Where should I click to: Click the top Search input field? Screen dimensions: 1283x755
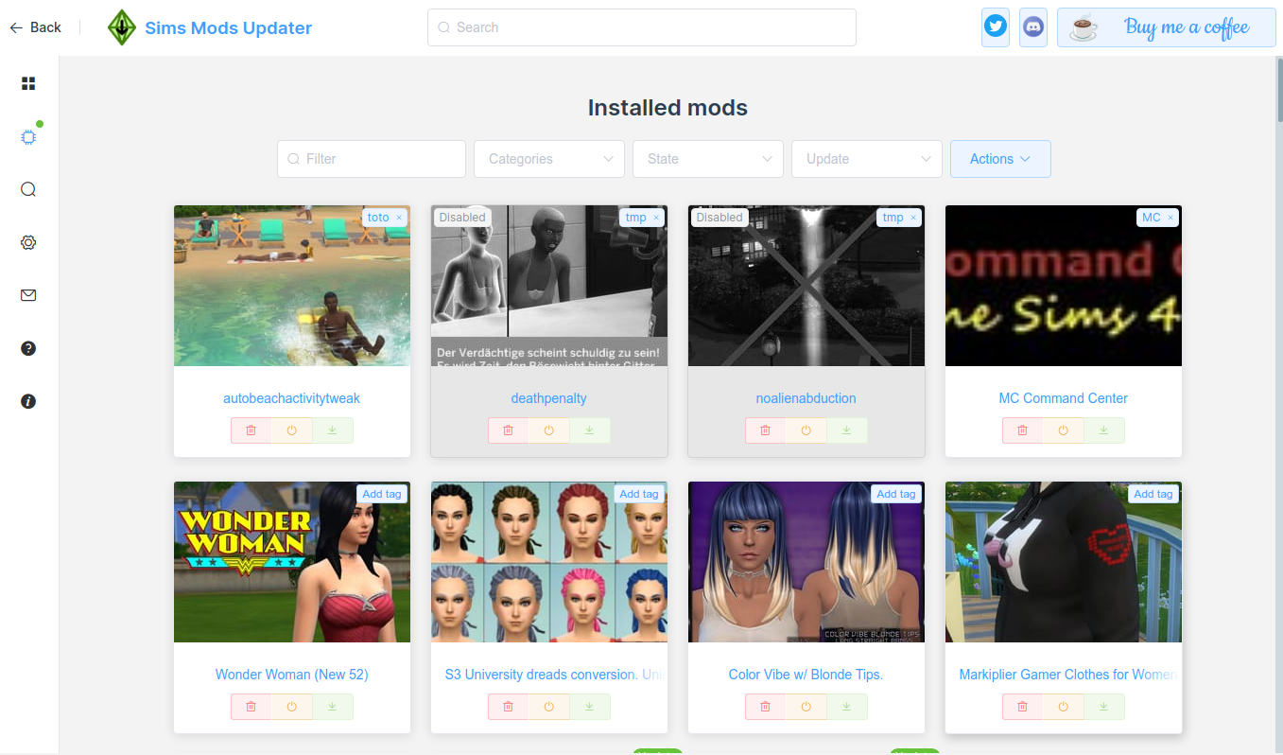[x=642, y=27]
